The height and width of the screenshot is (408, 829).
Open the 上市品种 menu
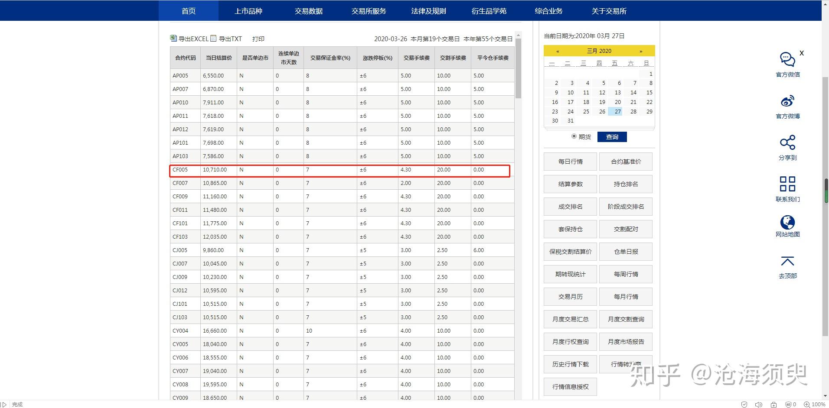(248, 11)
